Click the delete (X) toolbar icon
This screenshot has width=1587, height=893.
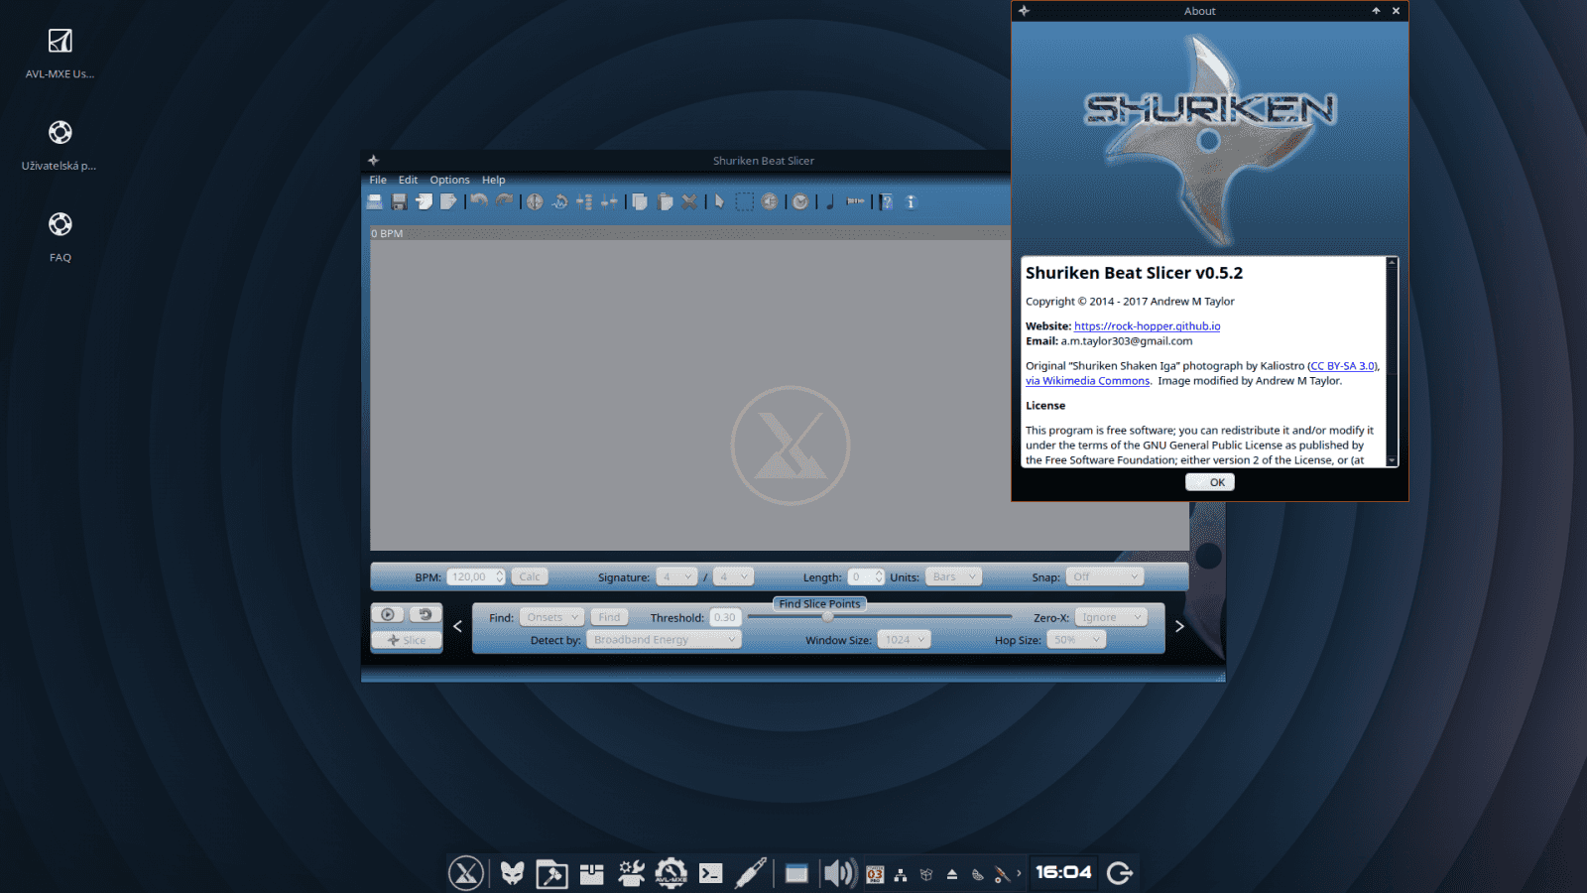[x=689, y=202]
